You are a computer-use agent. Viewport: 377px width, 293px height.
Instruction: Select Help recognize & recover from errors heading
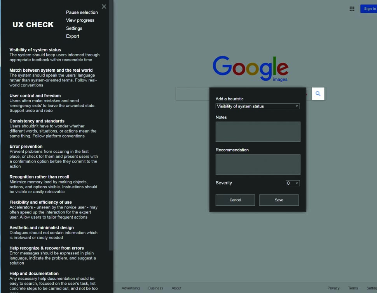(x=47, y=248)
